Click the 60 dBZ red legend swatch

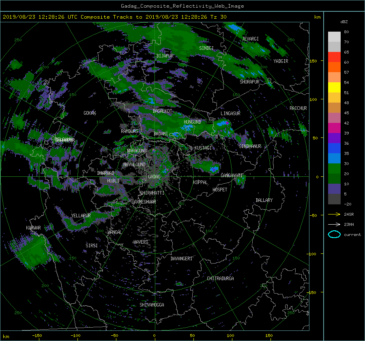click(334, 57)
